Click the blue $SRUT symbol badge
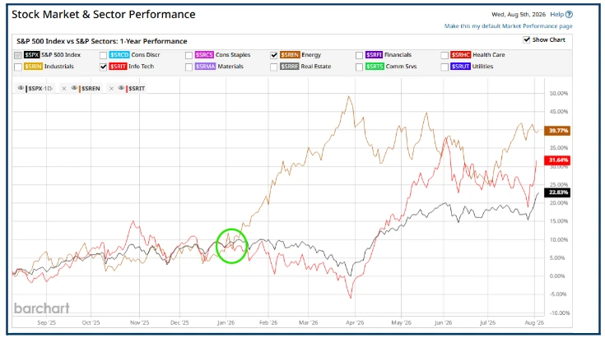 (x=461, y=67)
